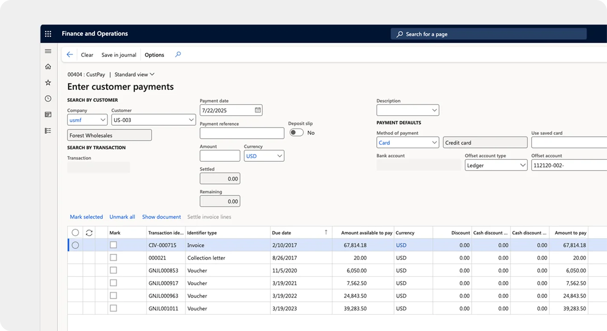This screenshot has width=607, height=331.
Task: Open the Method of payment dropdown
Action: coord(434,143)
